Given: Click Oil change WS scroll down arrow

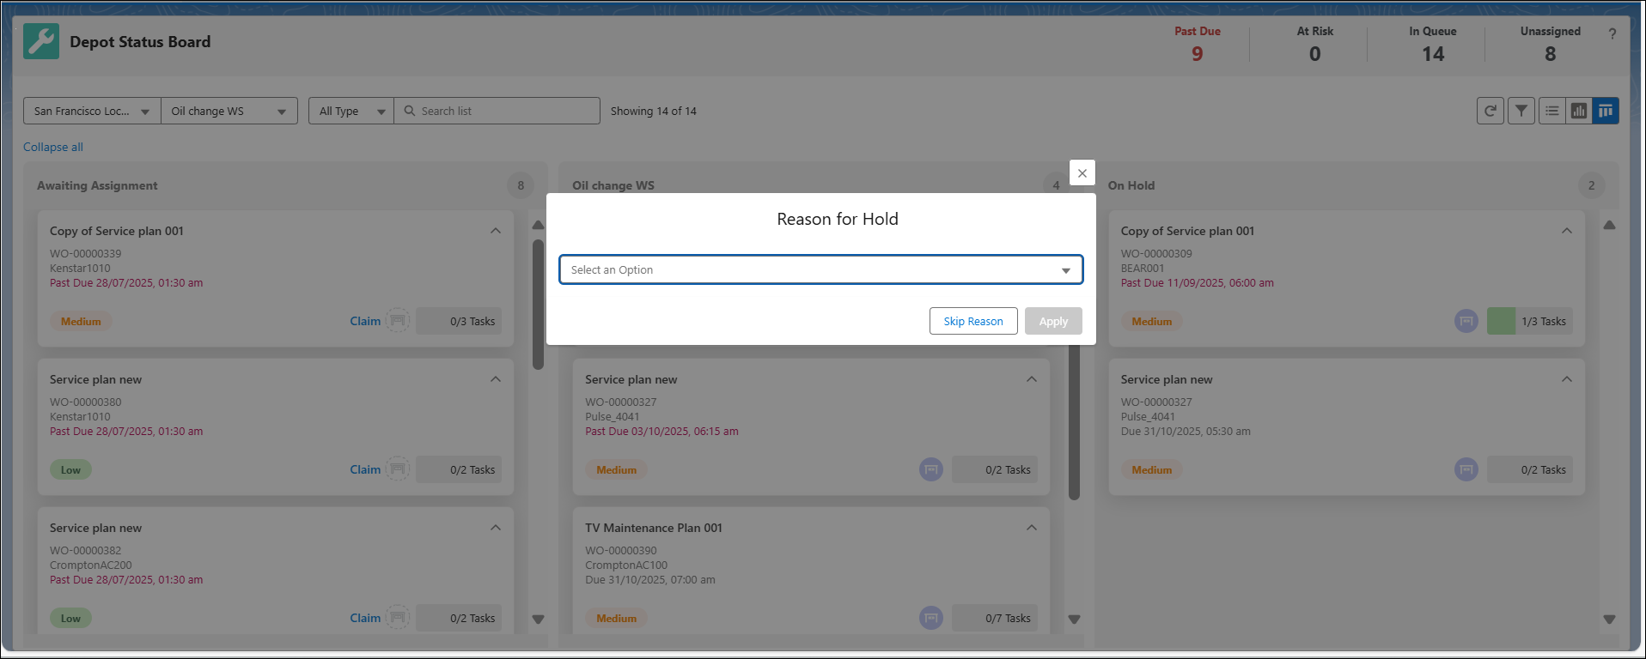Looking at the screenshot, I should point(1074,619).
